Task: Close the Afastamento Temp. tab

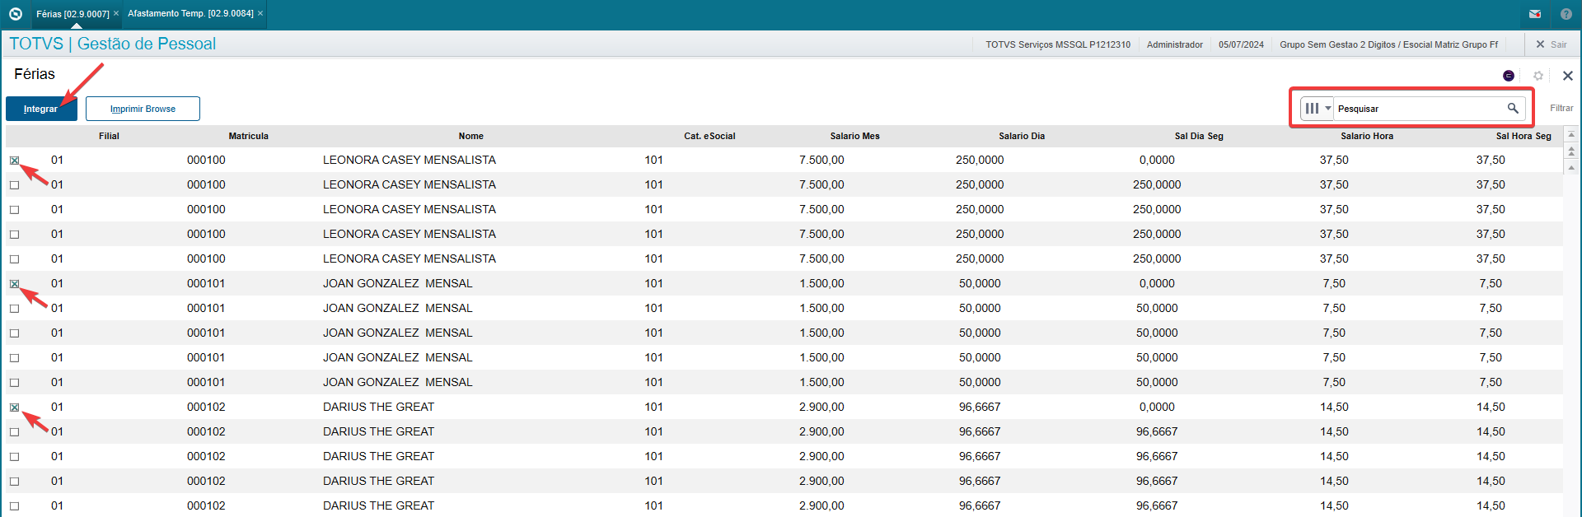Action: [x=260, y=13]
